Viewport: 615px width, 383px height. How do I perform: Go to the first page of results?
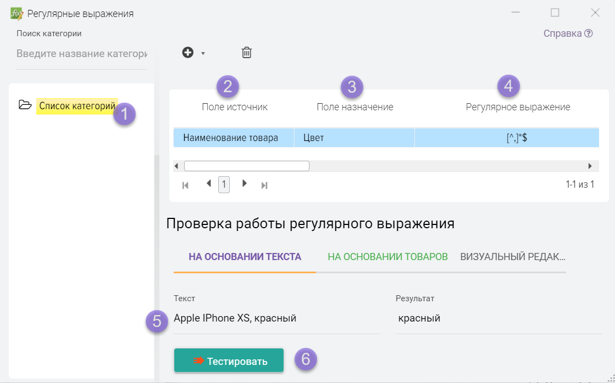click(x=185, y=185)
